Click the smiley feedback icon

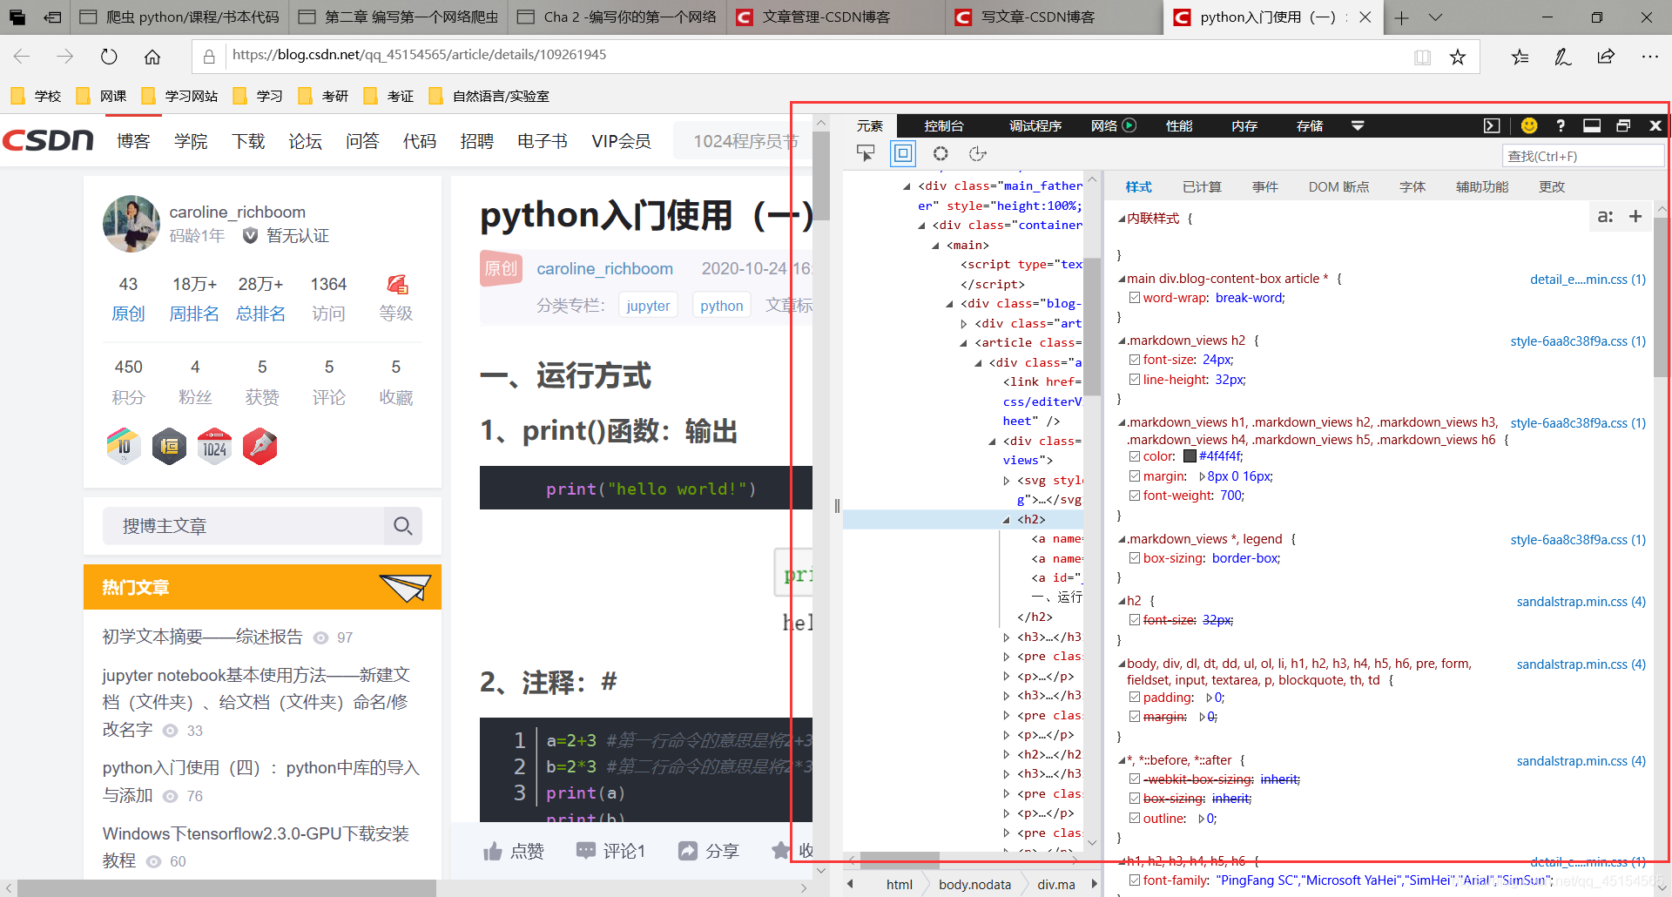click(1529, 126)
